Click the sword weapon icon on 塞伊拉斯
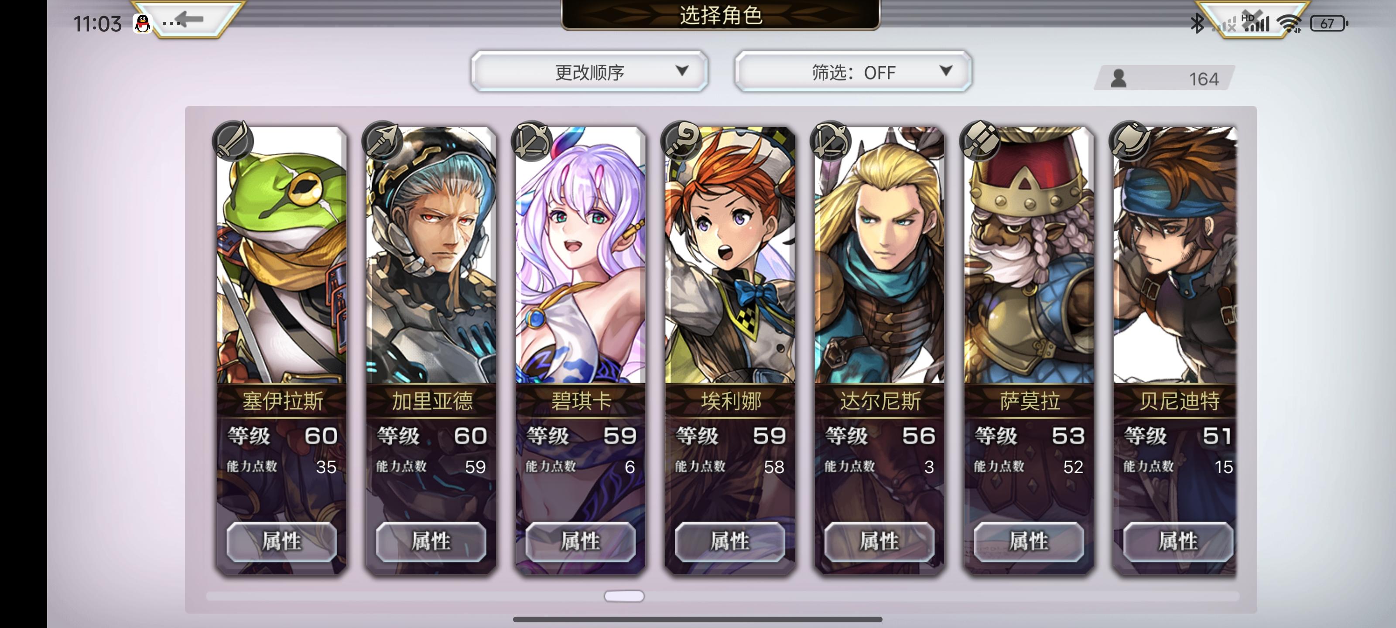Viewport: 1396px width, 628px height. (x=233, y=141)
